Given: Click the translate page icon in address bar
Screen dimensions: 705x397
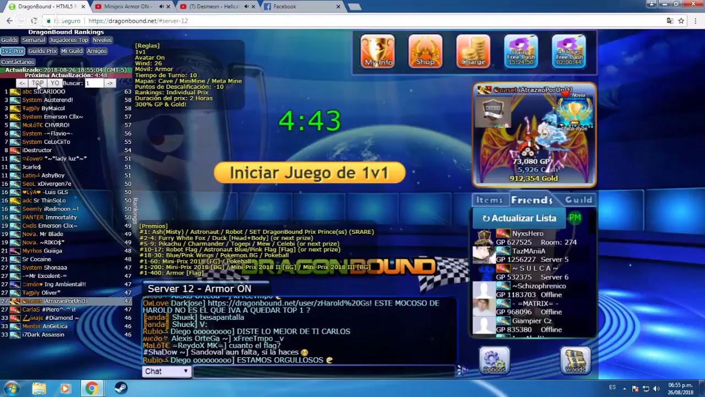Looking at the screenshot, I should tap(670, 21).
